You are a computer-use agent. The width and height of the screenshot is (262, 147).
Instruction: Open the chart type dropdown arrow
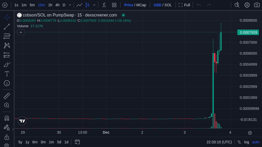94,5
